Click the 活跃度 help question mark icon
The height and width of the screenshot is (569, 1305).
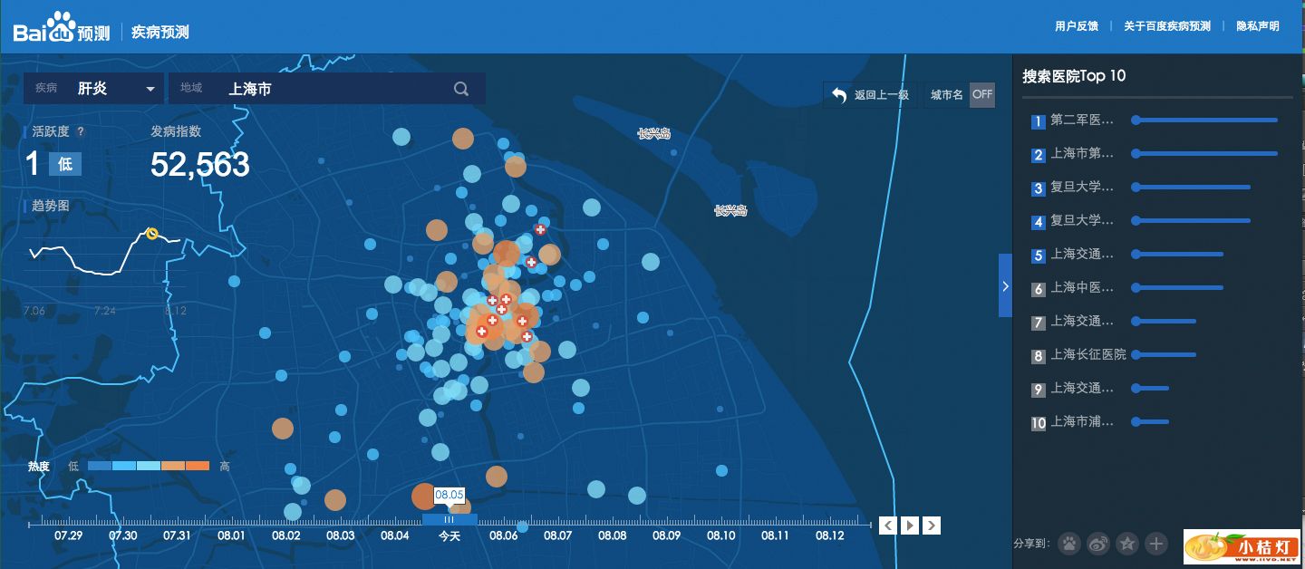pos(81,131)
